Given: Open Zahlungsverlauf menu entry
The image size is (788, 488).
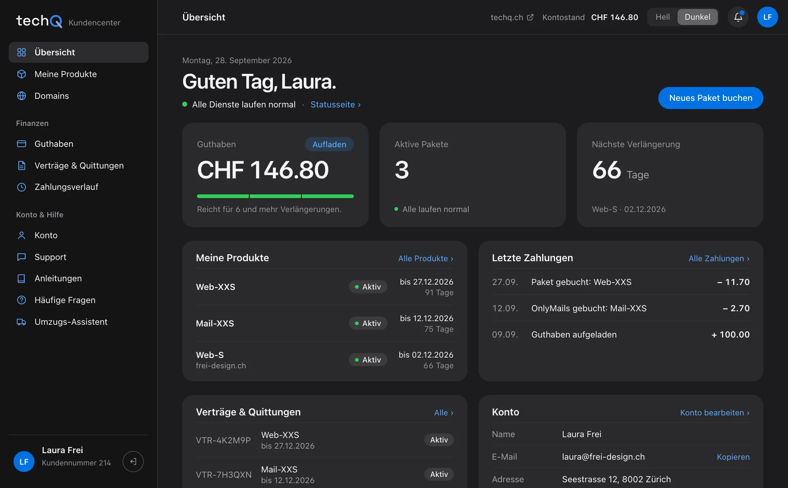Looking at the screenshot, I should pyautogui.click(x=78, y=187).
